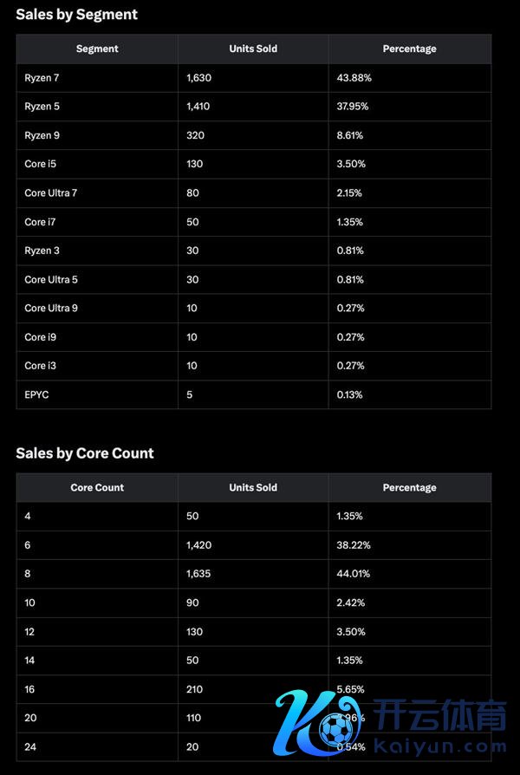Click the Sales by Segment heading
The width and height of the screenshot is (520, 775).
coord(76,14)
